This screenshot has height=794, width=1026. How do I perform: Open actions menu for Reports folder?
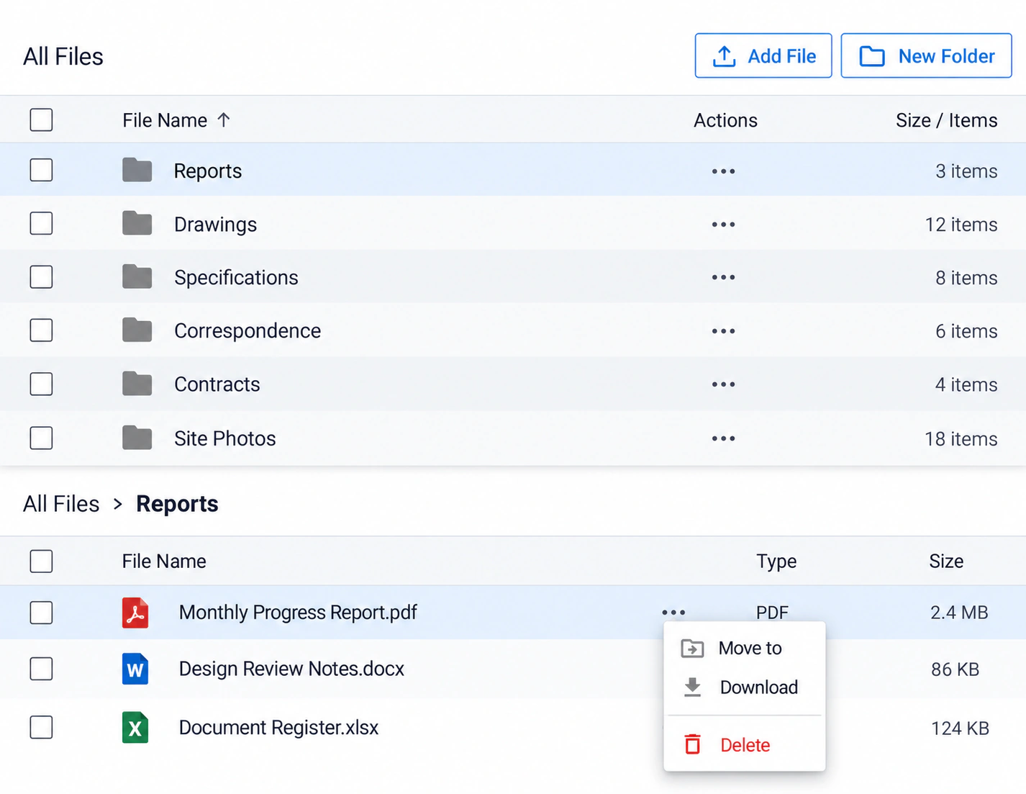[723, 171]
